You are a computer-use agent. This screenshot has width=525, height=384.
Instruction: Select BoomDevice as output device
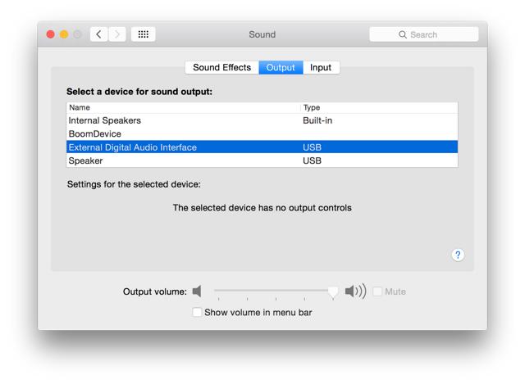(x=262, y=133)
